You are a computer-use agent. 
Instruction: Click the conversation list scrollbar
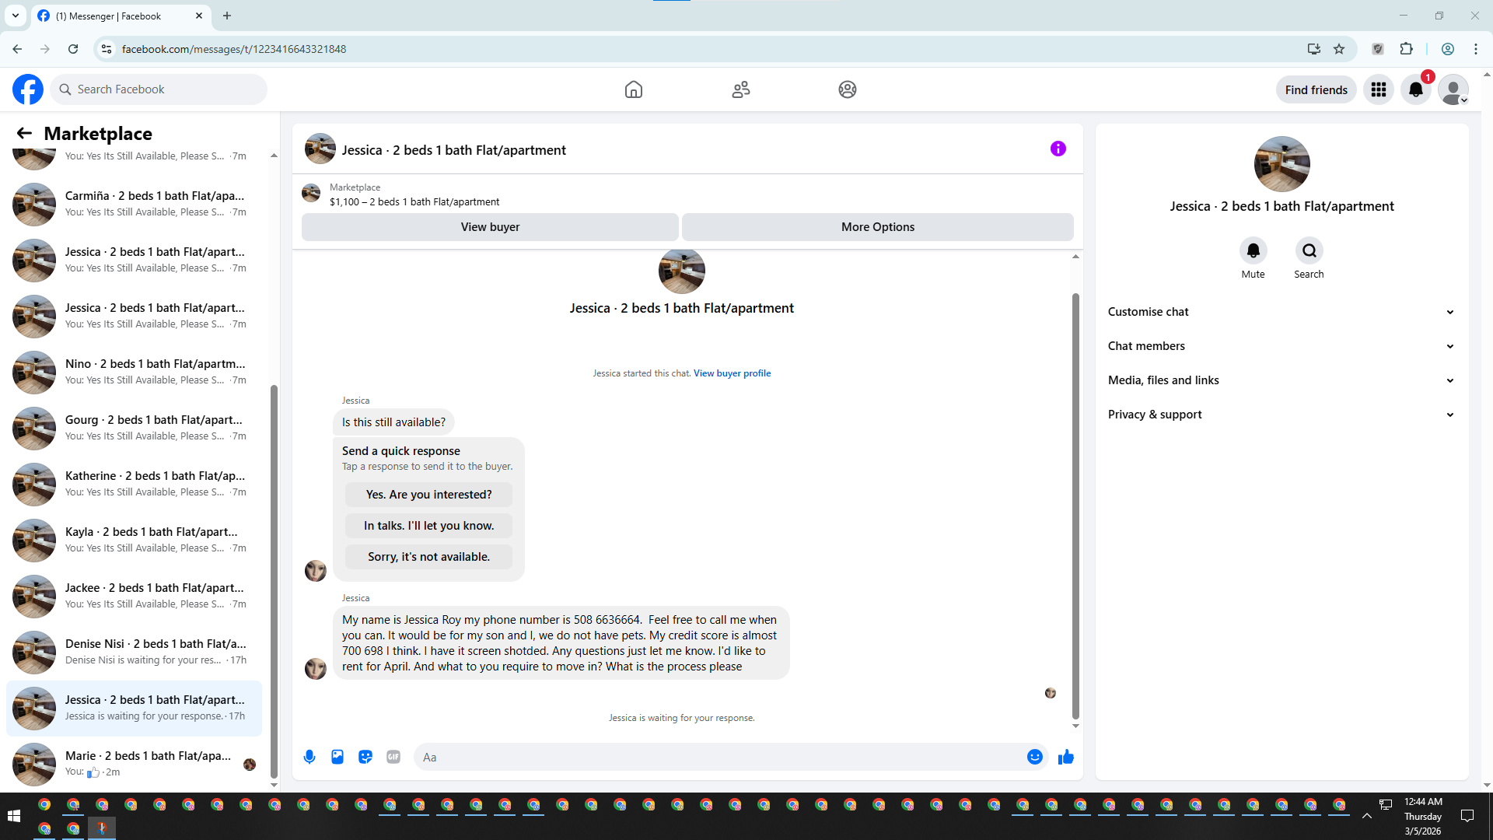pyautogui.click(x=274, y=581)
